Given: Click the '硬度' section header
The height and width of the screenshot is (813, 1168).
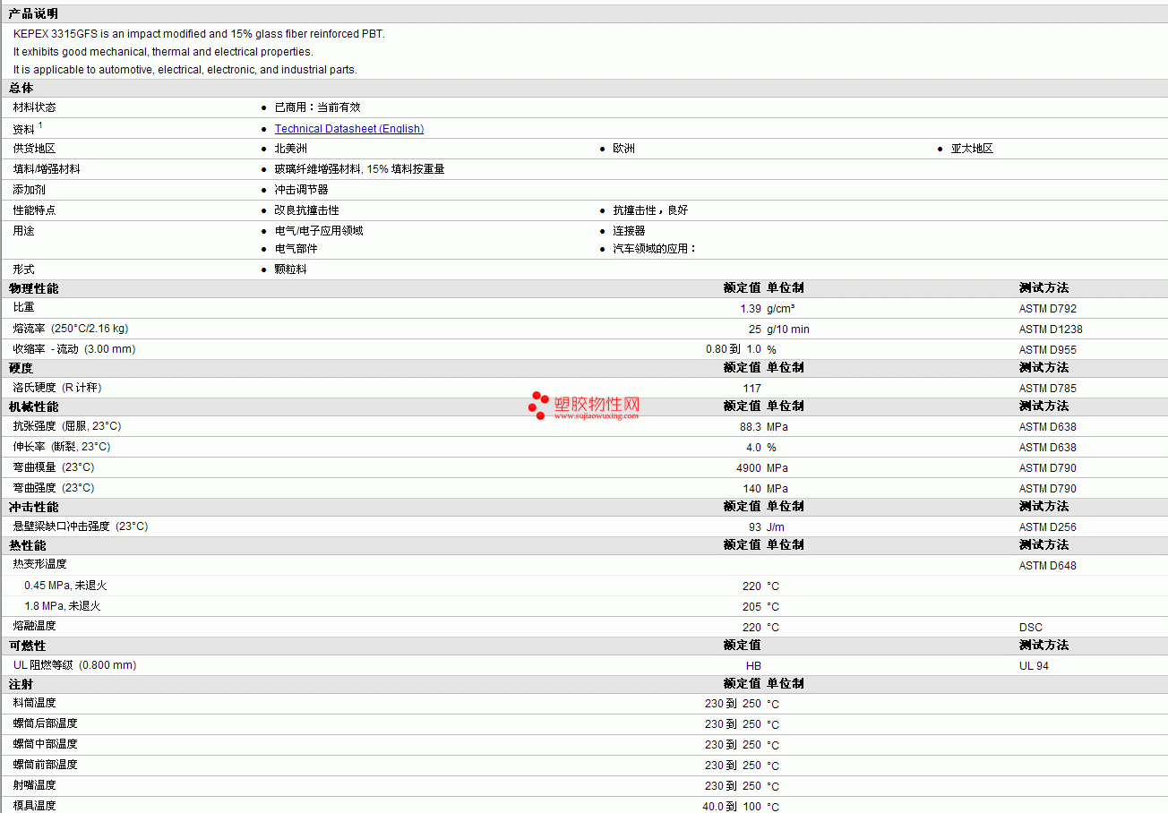Looking at the screenshot, I should pyautogui.click(x=21, y=368).
